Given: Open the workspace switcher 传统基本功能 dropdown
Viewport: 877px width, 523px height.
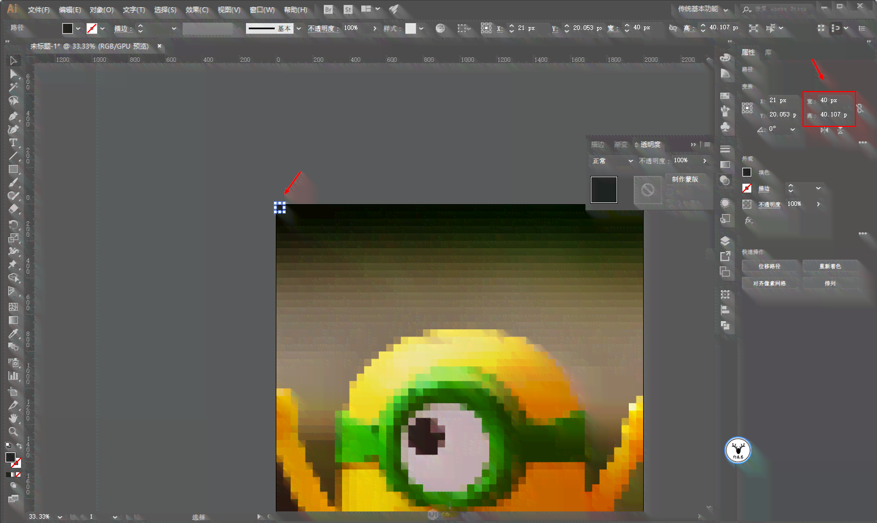Looking at the screenshot, I should (x=703, y=9).
